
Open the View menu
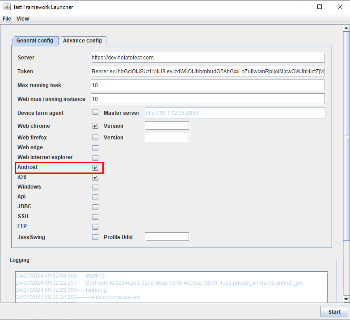[x=23, y=19]
